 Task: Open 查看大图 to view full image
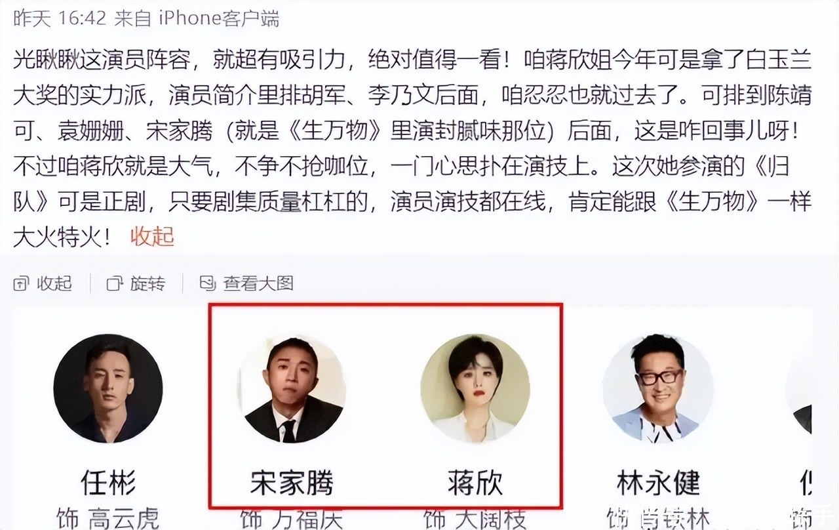pos(258,283)
